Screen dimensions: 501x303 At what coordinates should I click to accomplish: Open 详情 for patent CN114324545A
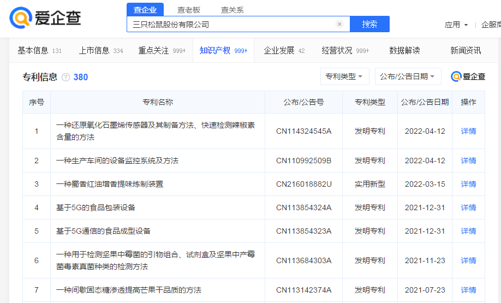point(468,131)
